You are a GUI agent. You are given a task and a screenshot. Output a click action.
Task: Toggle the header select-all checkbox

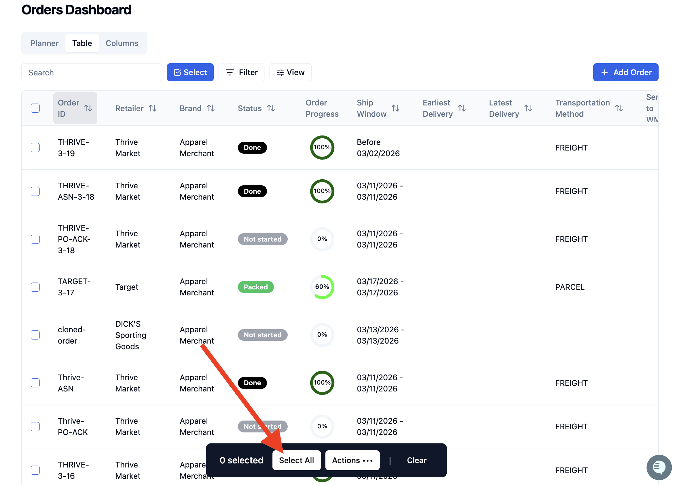point(35,108)
